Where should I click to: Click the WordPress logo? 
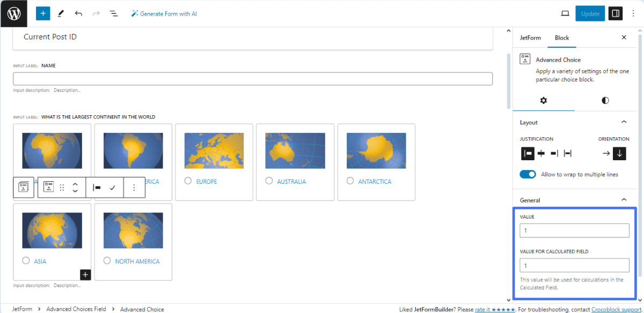pos(13,13)
